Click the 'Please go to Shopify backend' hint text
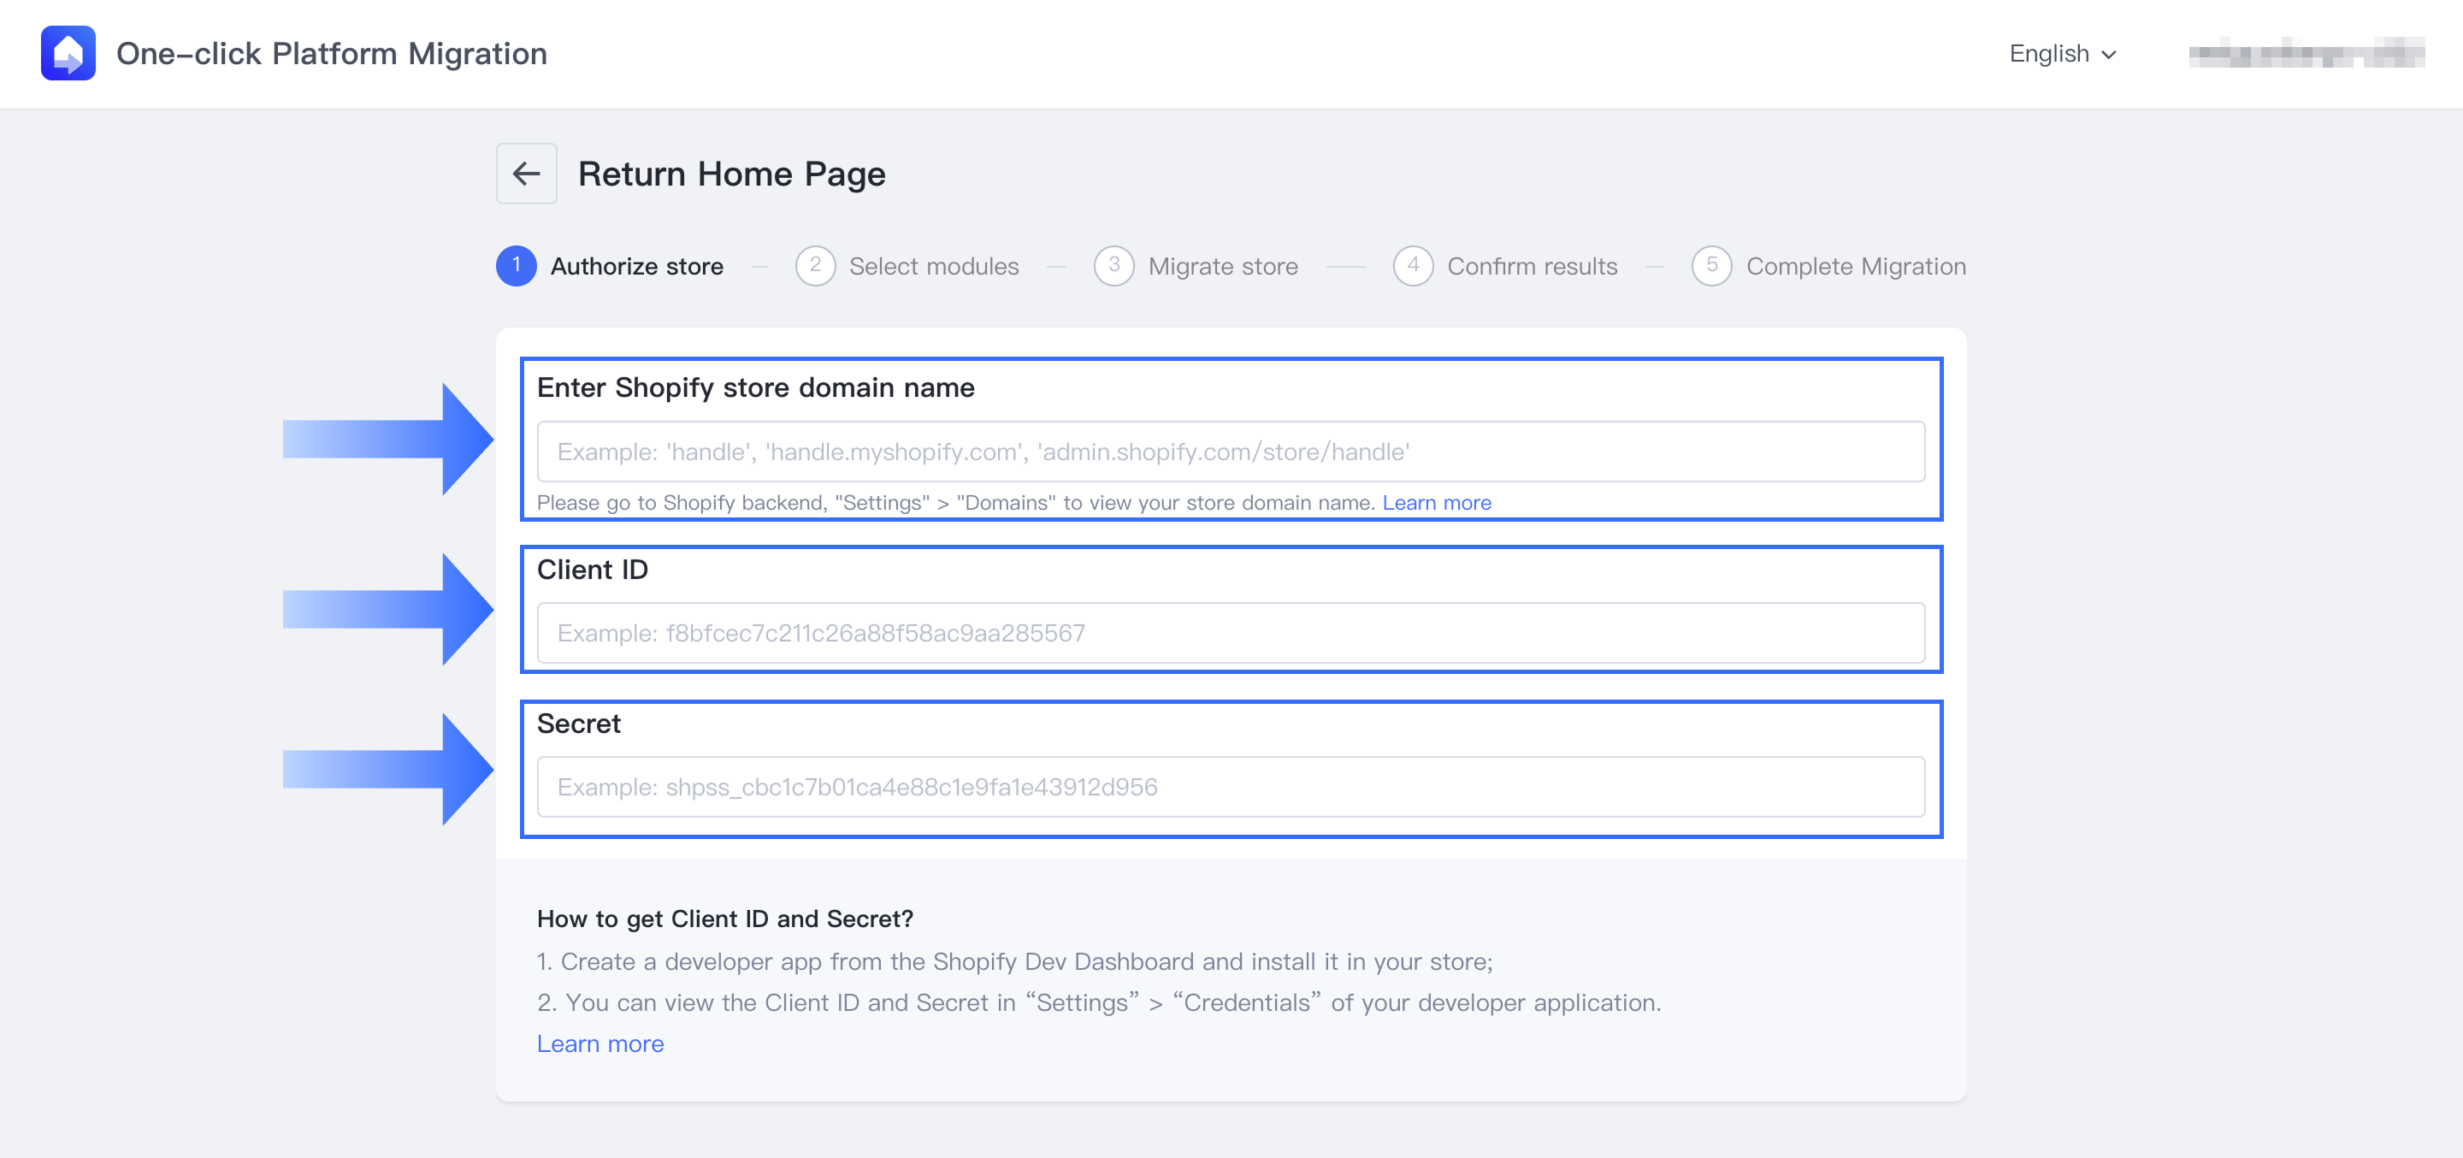Screen dimensions: 2463x1158 956,503
